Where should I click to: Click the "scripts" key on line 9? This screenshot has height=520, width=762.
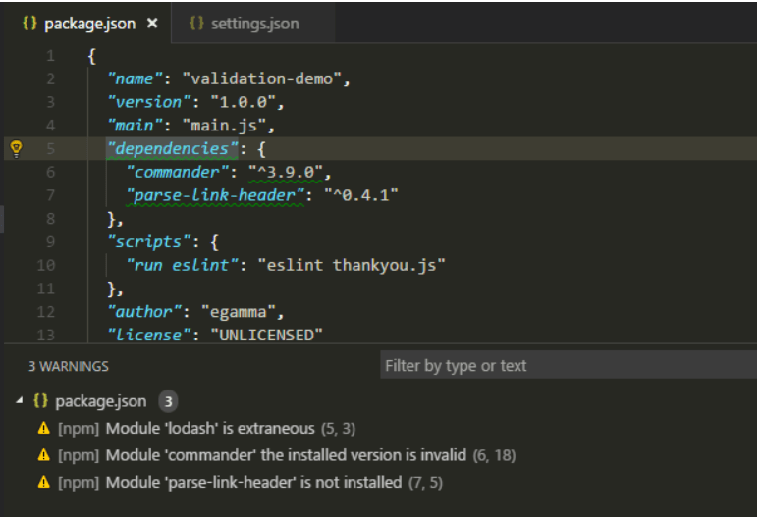[x=148, y=241]
